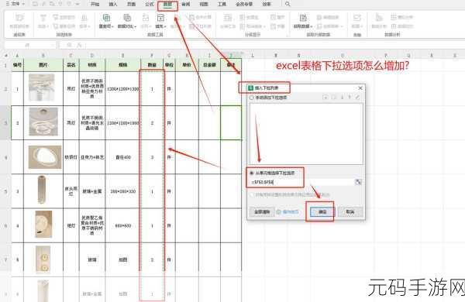Image resolution: width=465 pixels, height=302 pixels.
Task: Close the 插入下拉列表 dialog
Action: (x=360, y=88)
